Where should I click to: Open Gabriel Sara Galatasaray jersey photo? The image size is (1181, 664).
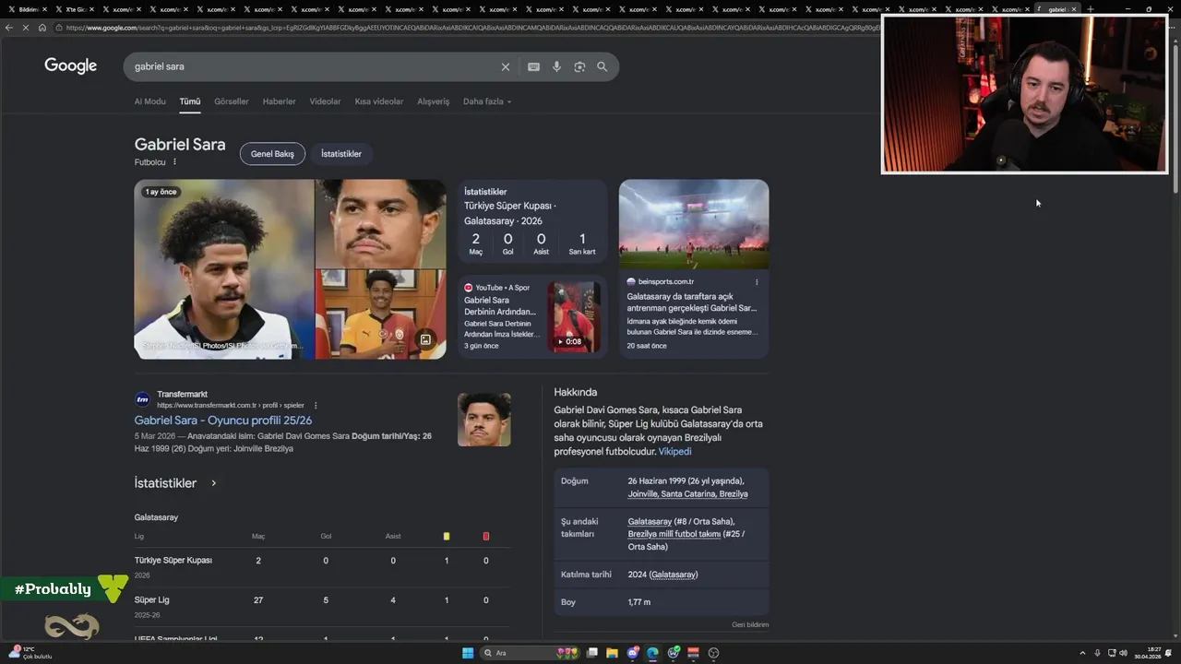pyautogui.click(x=380, y=314)
